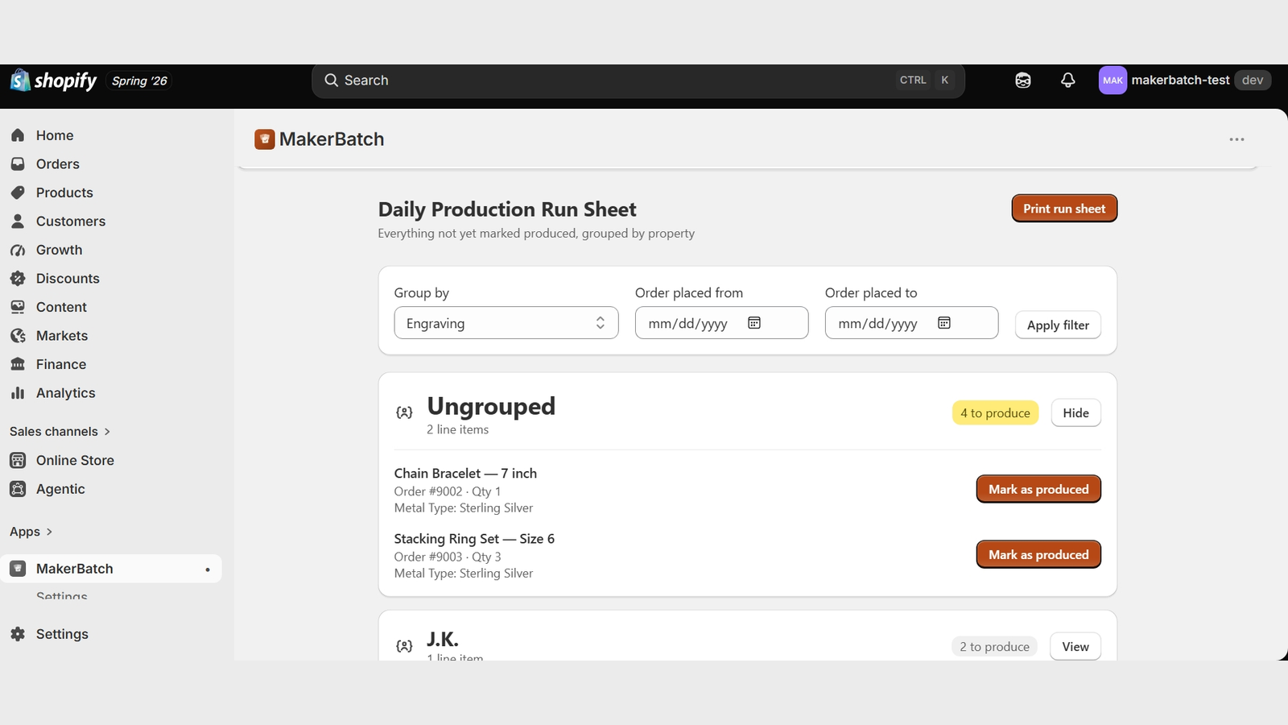
Task: Click the Online Store icon
Action: 18,460
